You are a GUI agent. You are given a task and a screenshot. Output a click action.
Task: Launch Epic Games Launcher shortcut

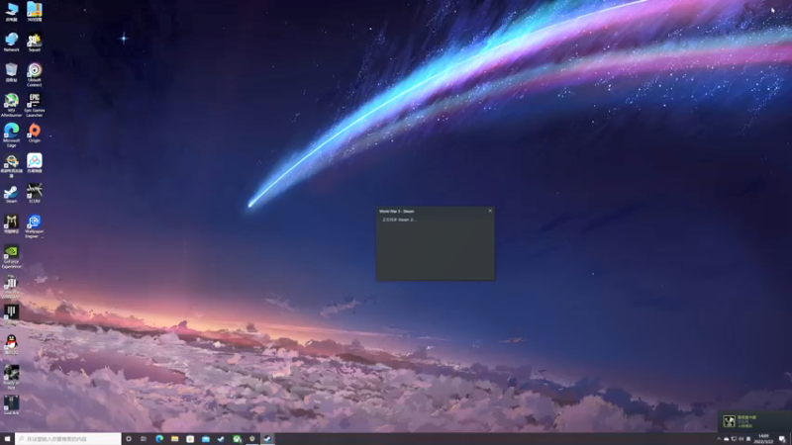pyautogui.click(x=35, y=105)
